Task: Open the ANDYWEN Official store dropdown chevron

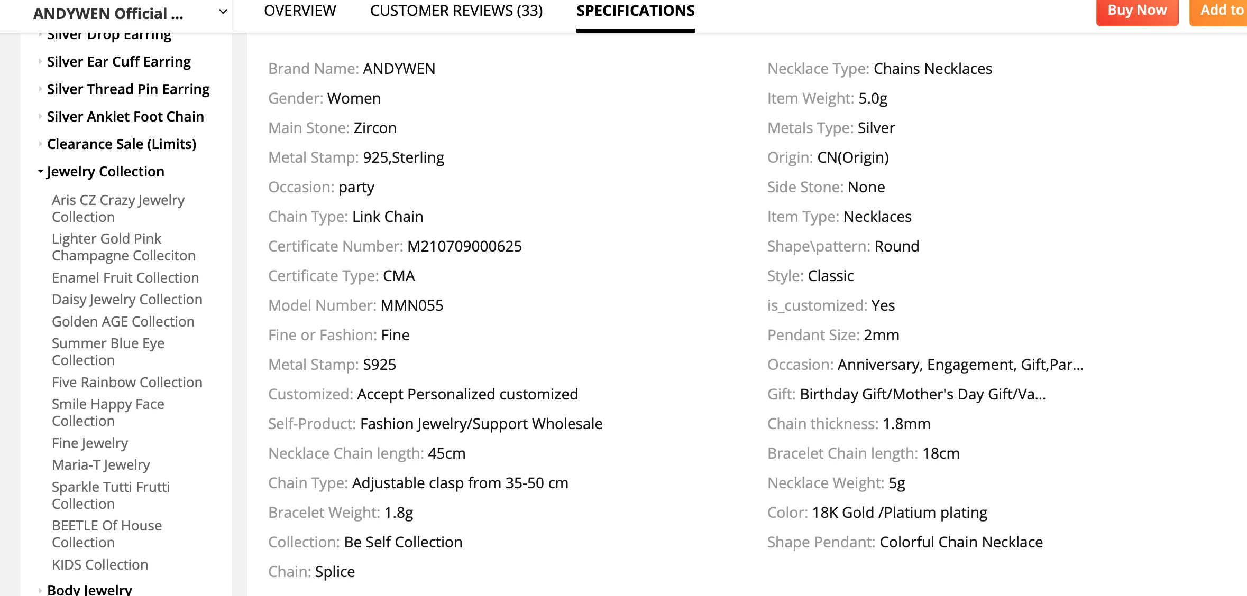Action: (223, 12)
